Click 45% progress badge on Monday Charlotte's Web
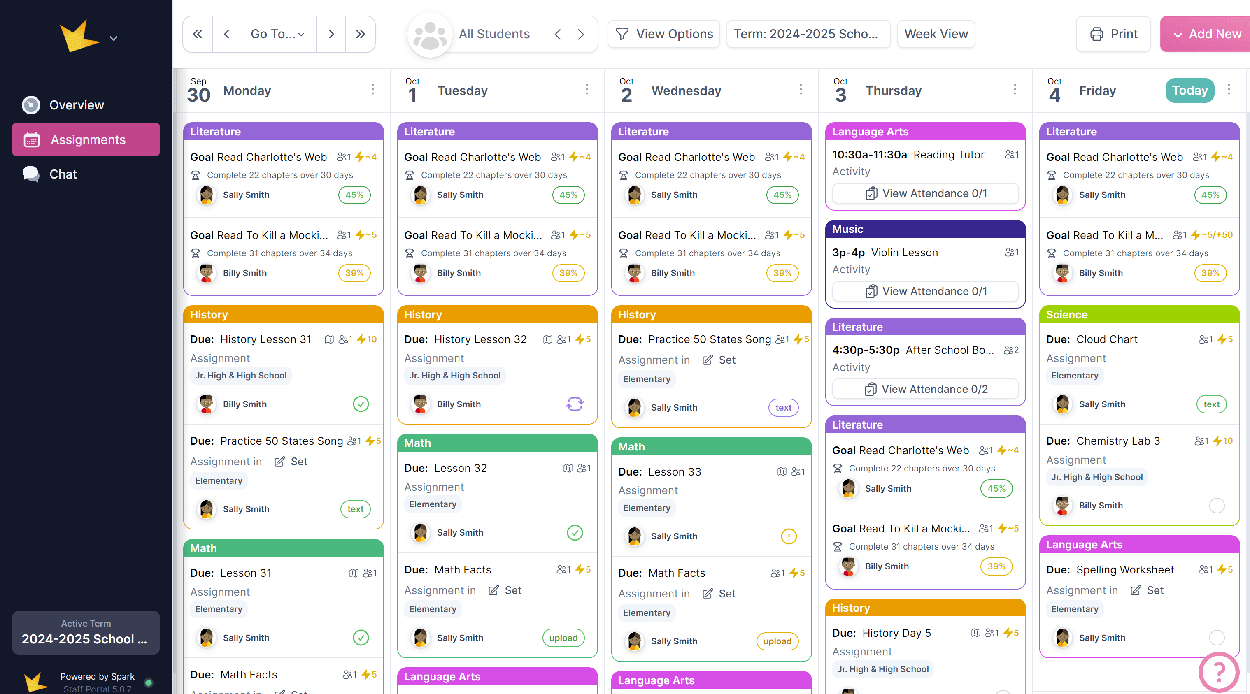 tap(354, 195)
